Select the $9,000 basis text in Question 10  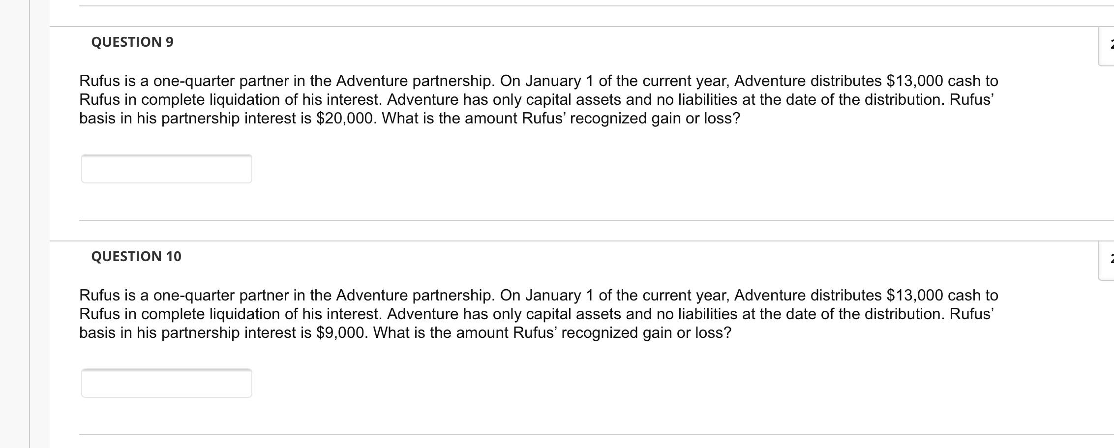(339, 332)
